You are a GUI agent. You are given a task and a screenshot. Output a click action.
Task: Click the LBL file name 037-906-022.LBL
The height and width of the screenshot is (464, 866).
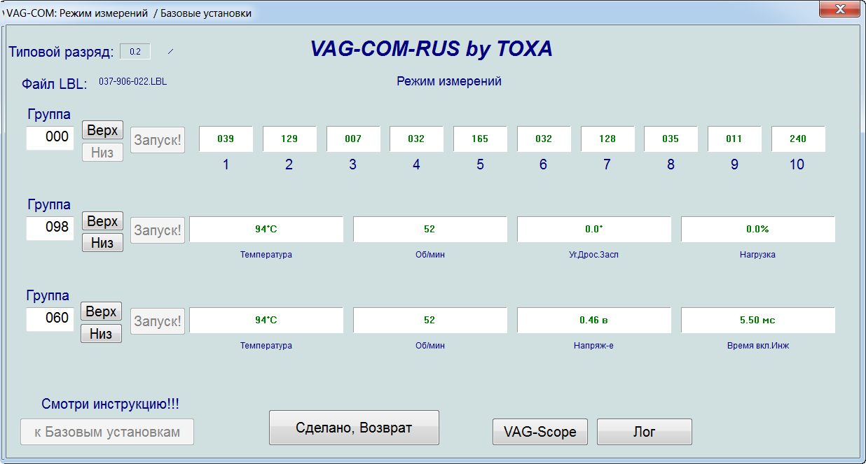[x=132, y=81]
